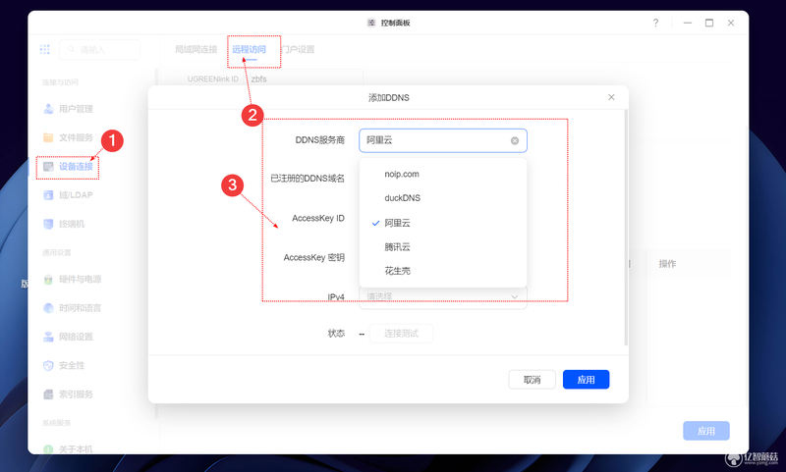Open the help question mark icon
The width and height of the screenshot is (786, 472).
(x=655, y=23)
